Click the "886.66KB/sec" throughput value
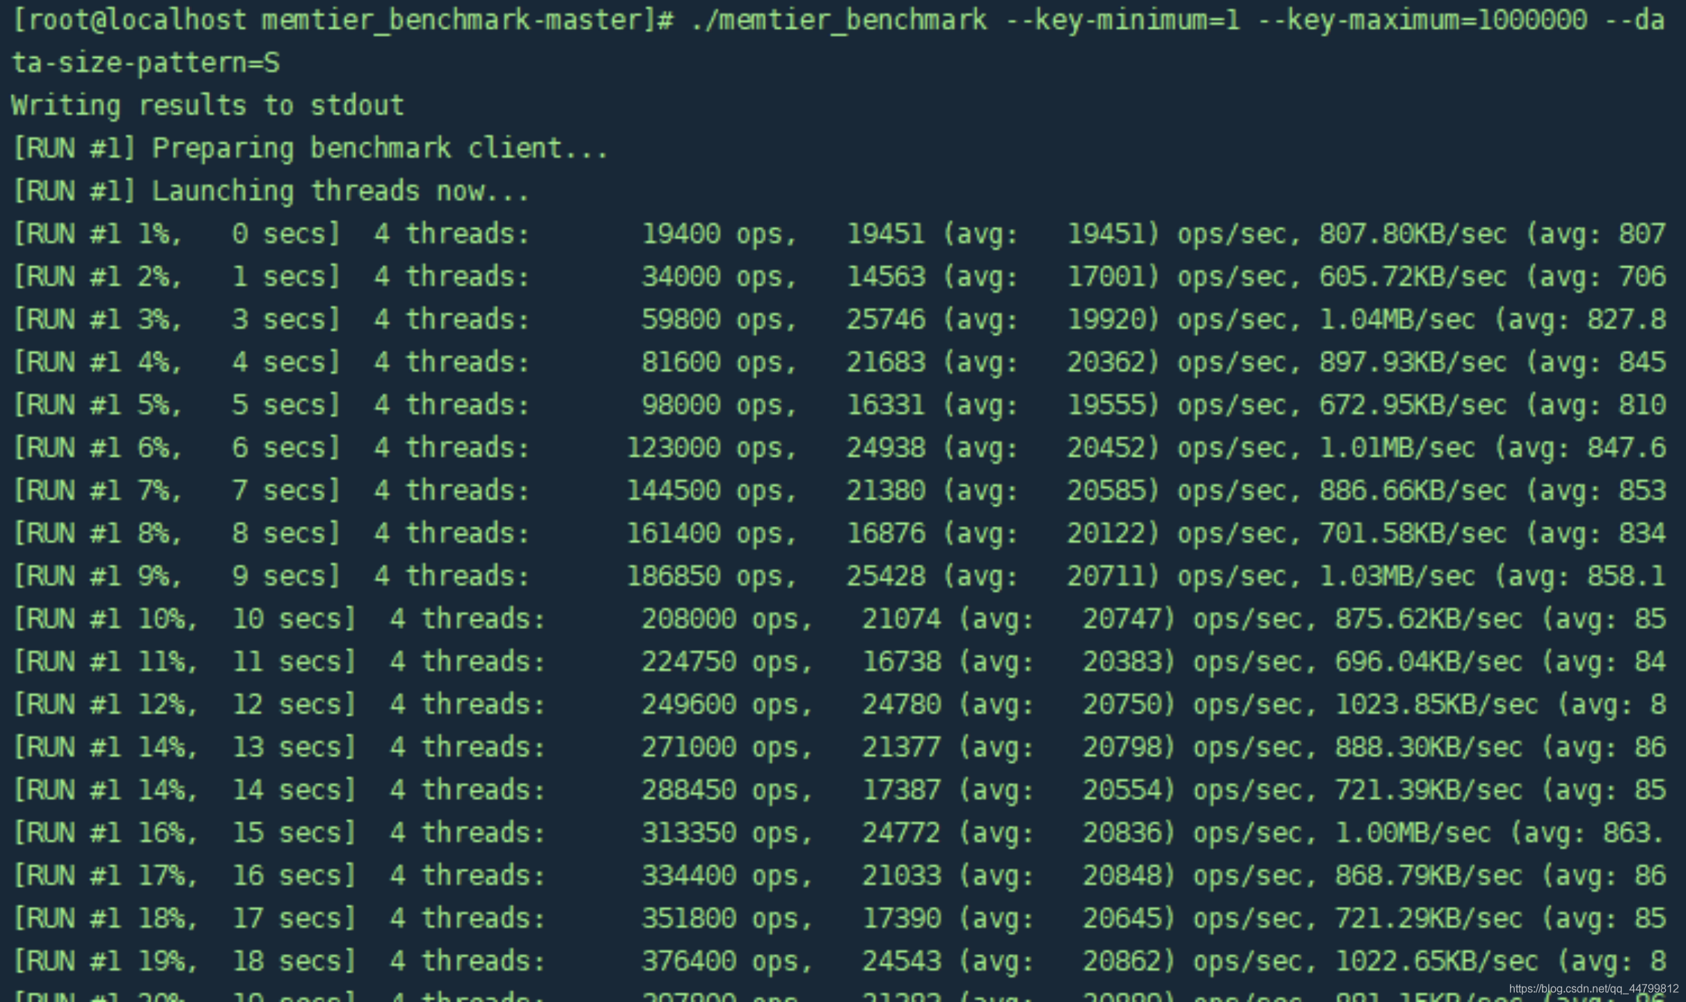Screen dimensions: 1686x1002 [1413, 491]
